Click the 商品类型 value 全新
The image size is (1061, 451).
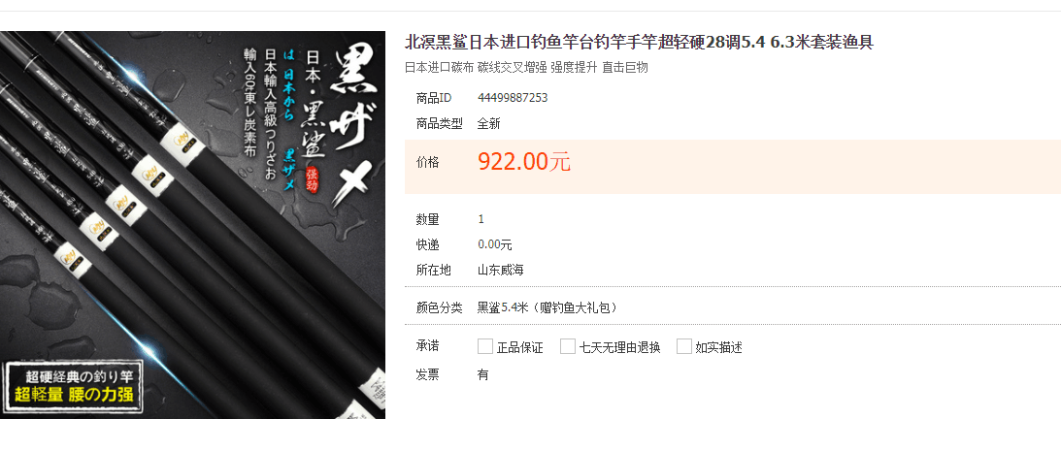pos(489,124)
